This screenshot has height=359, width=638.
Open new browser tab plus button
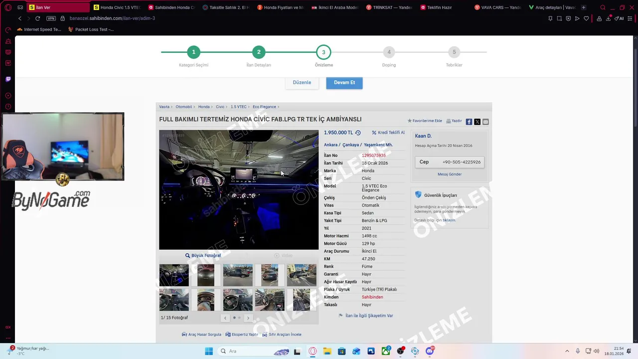coord(584,7)
